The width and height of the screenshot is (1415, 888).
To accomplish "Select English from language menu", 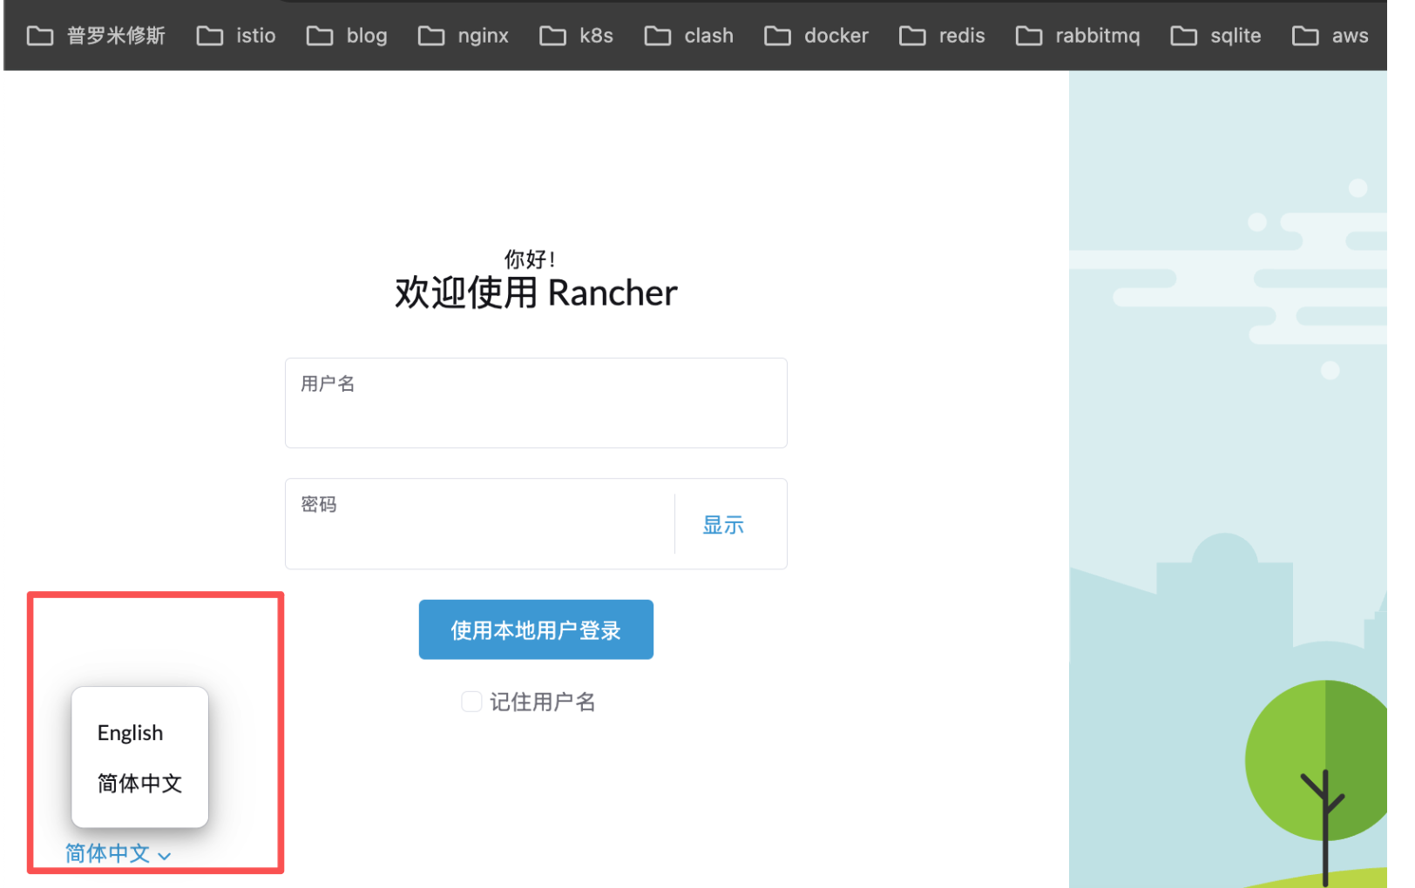I will tap(131, 733).
